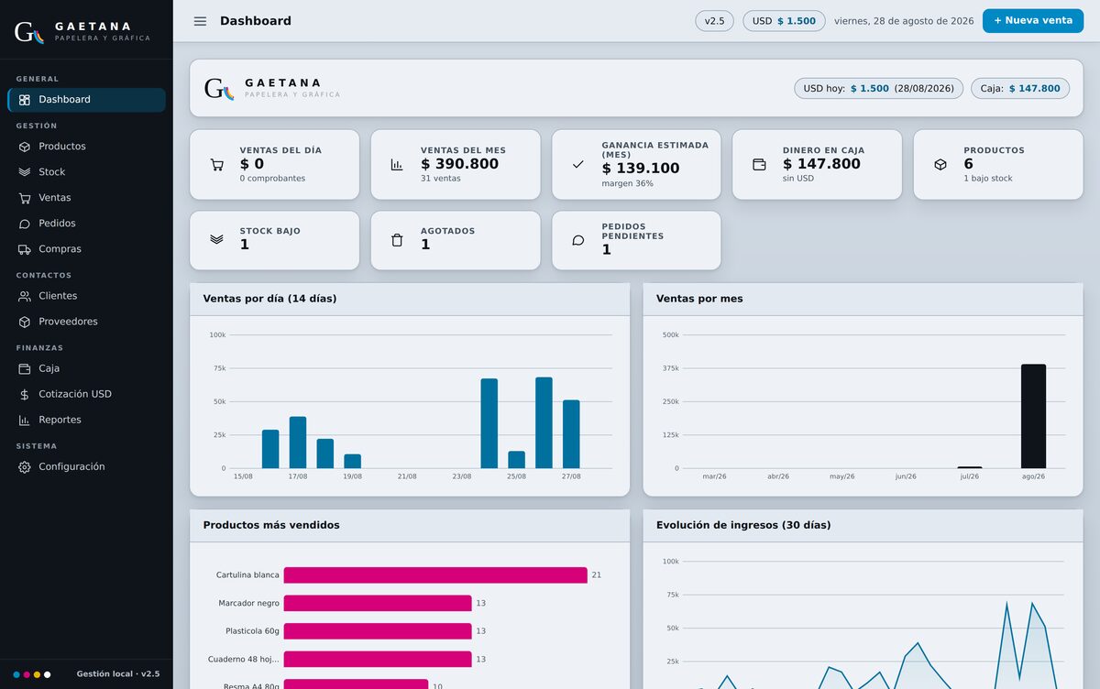The image size is (1100, 689).
Task: Click the Clientes people icon in the sidebar
Action: 25,296
